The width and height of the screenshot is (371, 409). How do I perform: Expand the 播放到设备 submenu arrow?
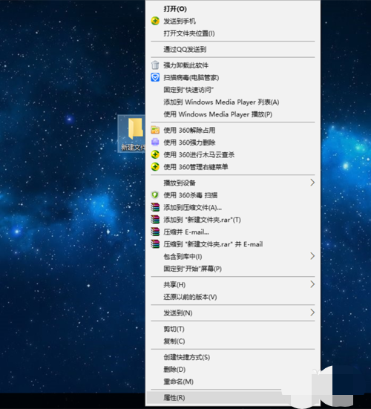312,183
